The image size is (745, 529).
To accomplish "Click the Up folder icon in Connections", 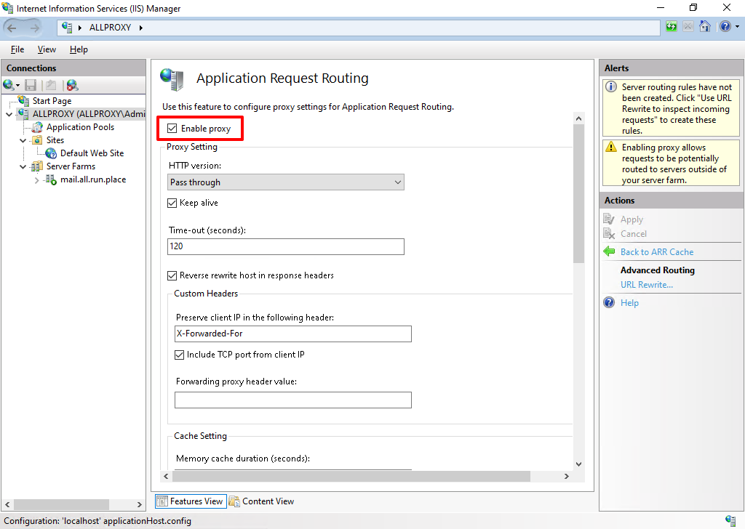I will click(x=51, y=85).
